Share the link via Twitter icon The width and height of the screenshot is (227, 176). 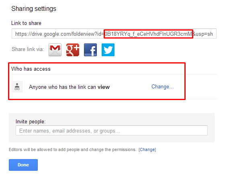tap(108, 50)
